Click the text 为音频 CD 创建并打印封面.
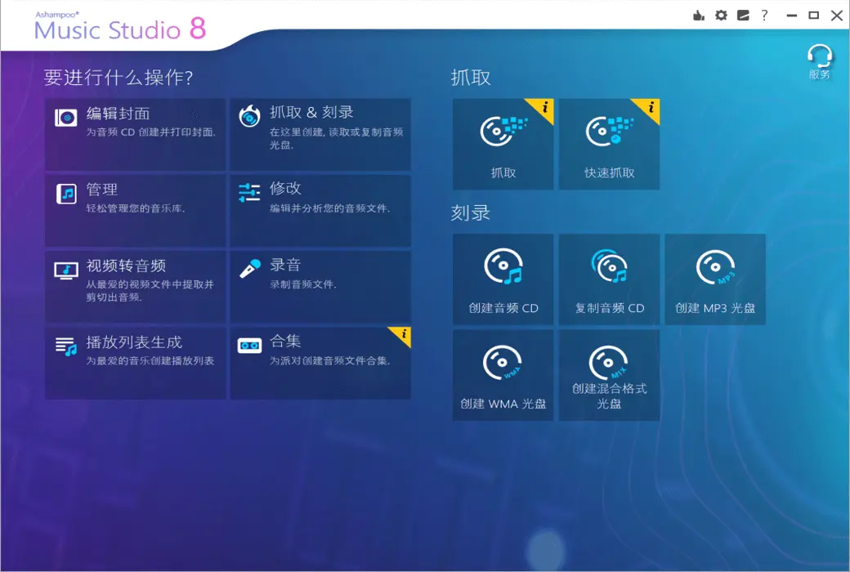Viewport: 850px width, 572px height. (150, 132)
